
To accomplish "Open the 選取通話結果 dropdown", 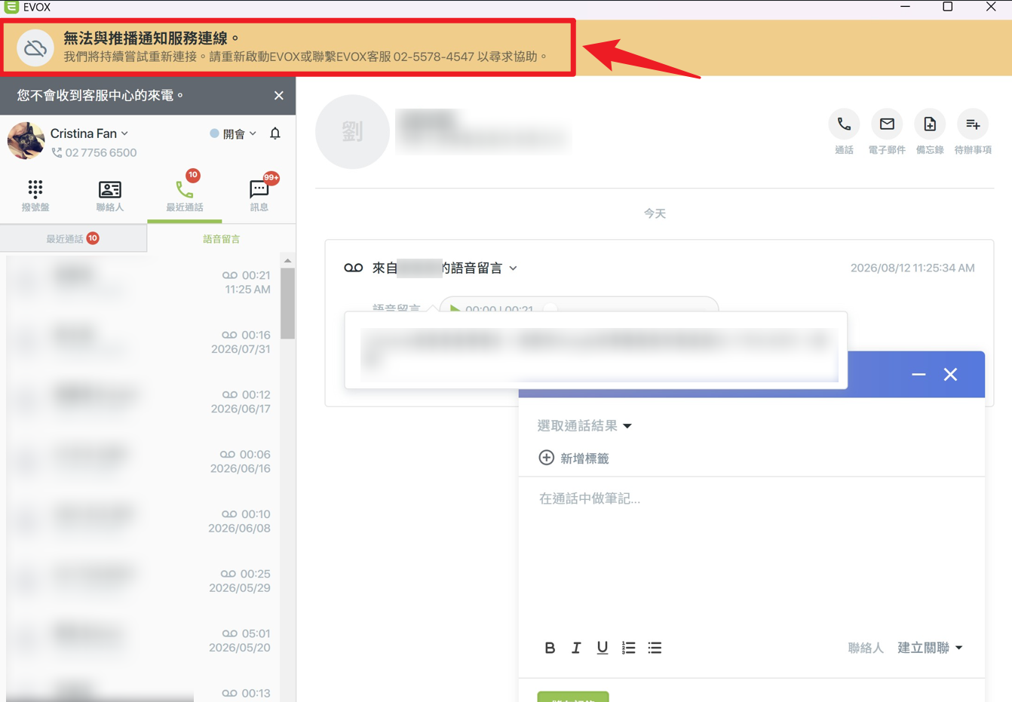I will [x=584, y=426].
